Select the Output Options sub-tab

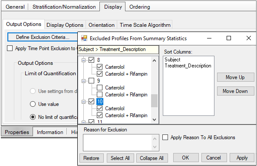pos(23,24)
